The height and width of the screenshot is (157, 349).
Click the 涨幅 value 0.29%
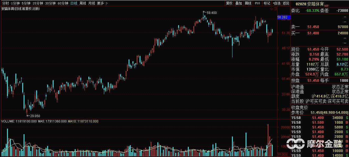(x=314, y=59)
